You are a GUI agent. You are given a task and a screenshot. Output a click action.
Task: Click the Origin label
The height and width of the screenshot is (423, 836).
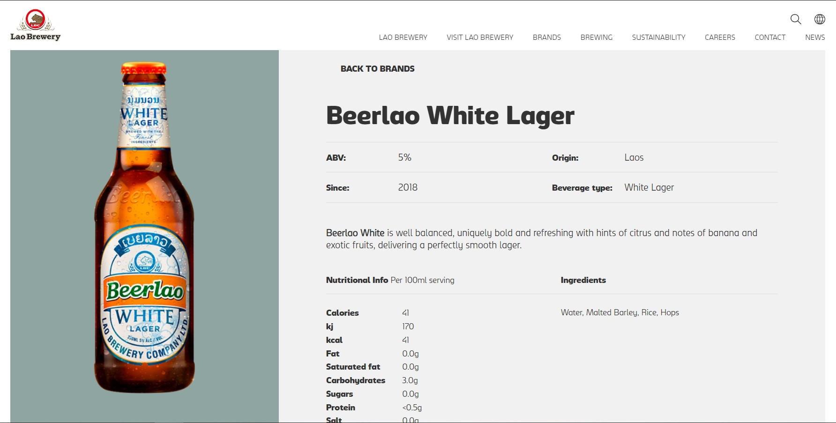[565, 158]
